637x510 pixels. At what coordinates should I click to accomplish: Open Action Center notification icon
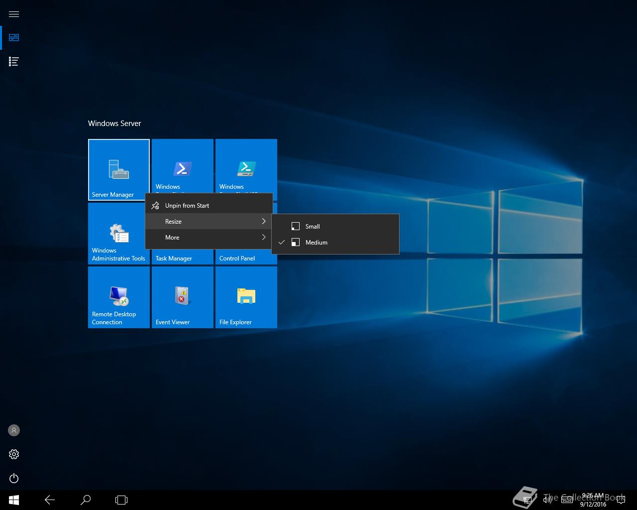(621, 500)
